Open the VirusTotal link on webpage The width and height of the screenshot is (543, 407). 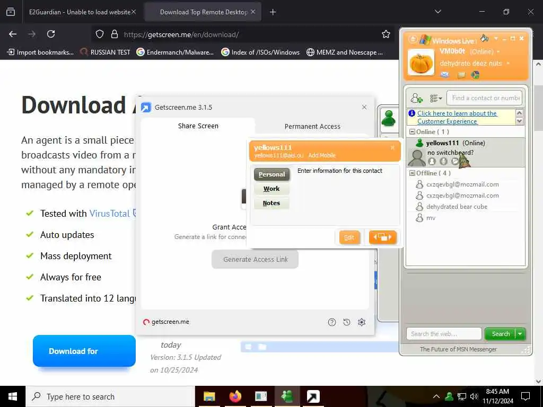109,214
